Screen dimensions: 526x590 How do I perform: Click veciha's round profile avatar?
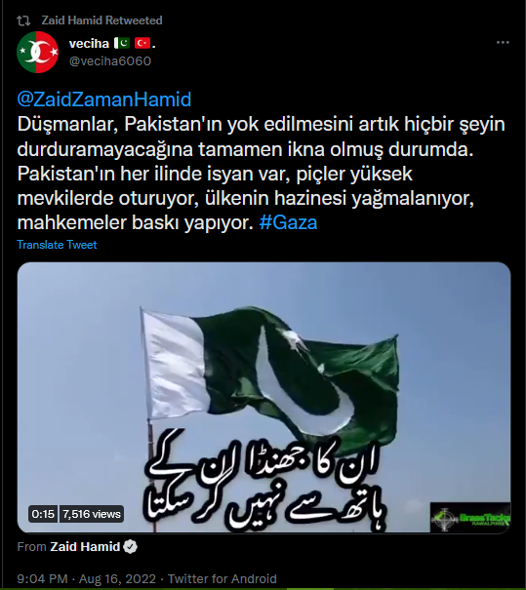[37, 52]
